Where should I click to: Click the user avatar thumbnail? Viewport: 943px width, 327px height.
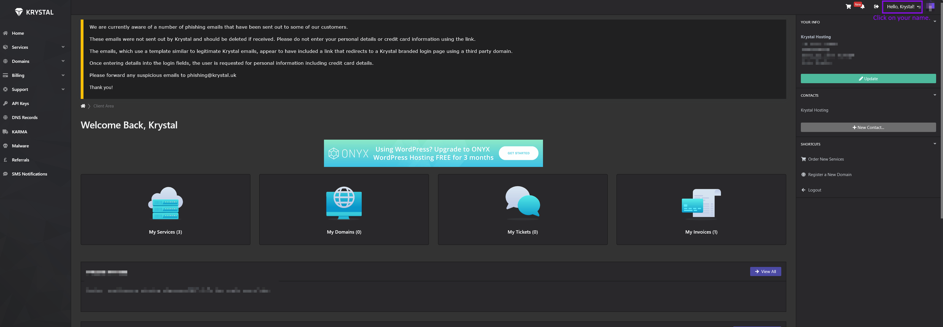[930, 7]
